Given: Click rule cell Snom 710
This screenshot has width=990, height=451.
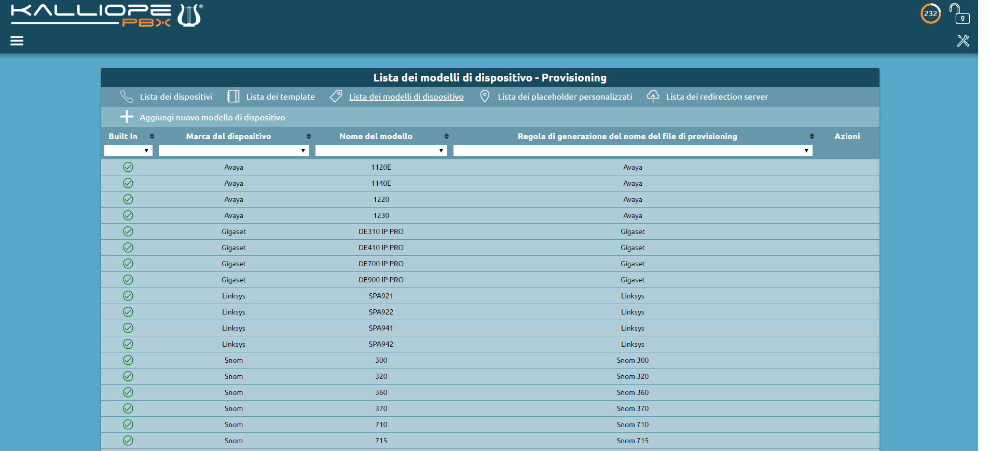Looking at the screenshot, I should coord(632,425).
